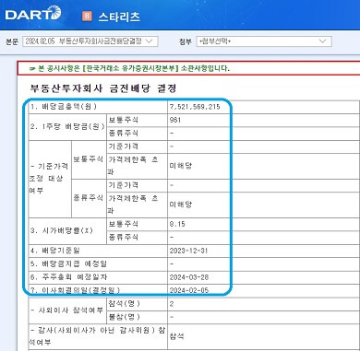Select the cell 4. 배당기준일
This screenshot has width=360, height=351.
point(98,251)
